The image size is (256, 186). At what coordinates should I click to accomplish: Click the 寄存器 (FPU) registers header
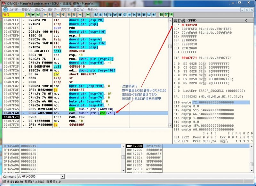coord(185,21)
